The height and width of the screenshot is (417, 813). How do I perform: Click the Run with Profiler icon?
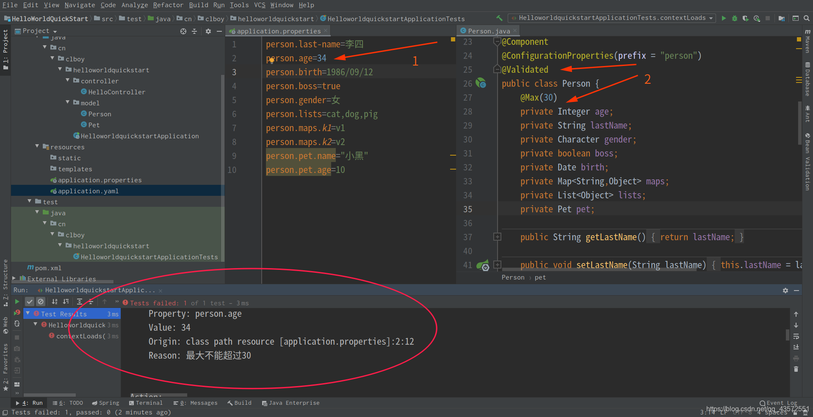pos(757,18)
